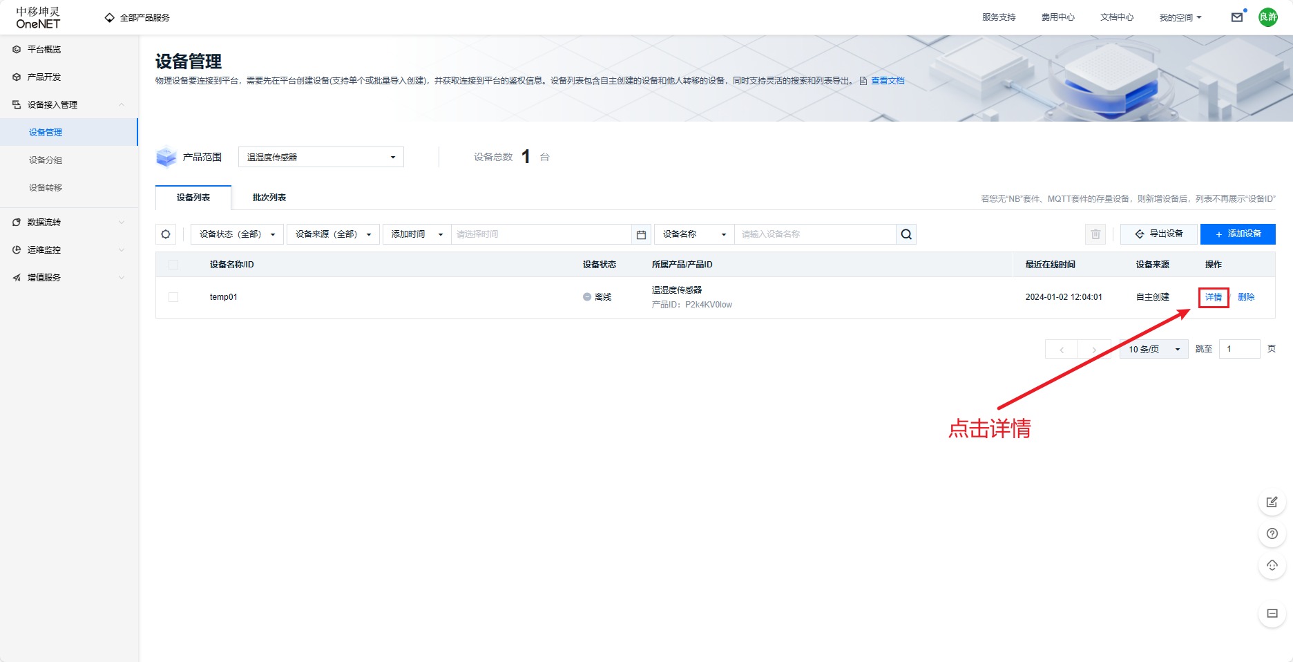Open the 设备名称 search-type dropdown
Image resolution: width=1293 pixels, height=662 pixels.
click(695, 234)
